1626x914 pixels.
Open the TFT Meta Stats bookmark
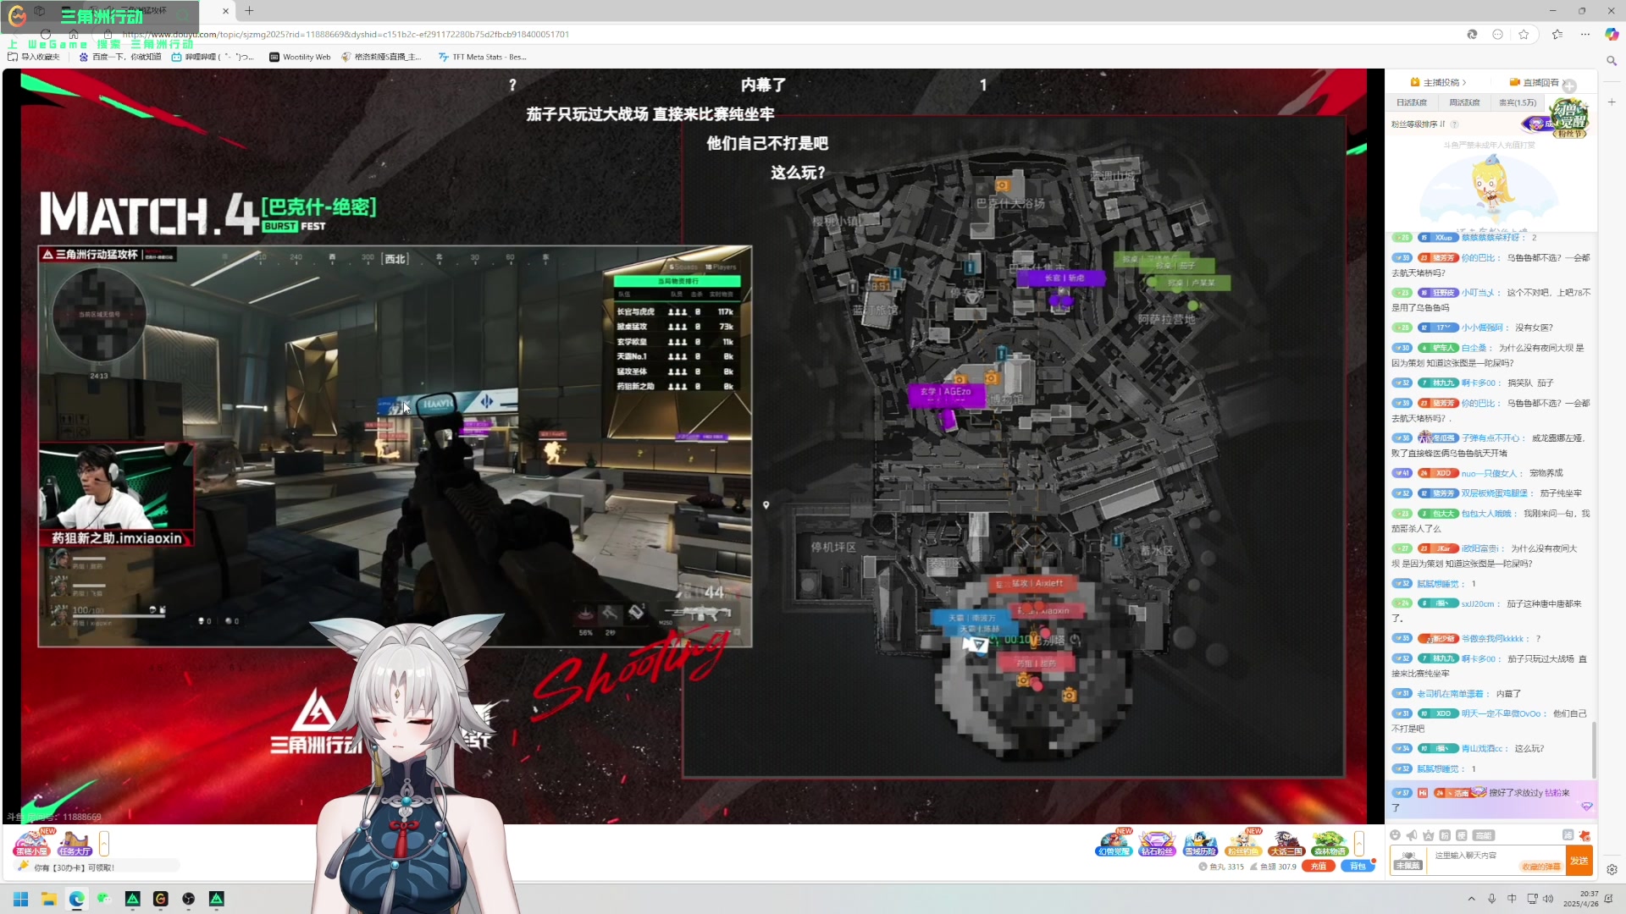pos(483,58)
